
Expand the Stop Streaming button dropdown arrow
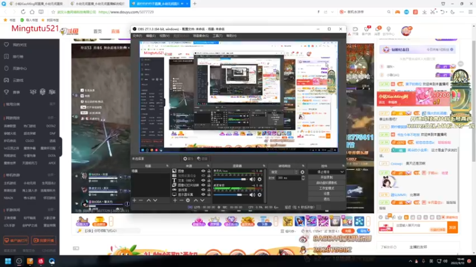[x=342, y=171]
